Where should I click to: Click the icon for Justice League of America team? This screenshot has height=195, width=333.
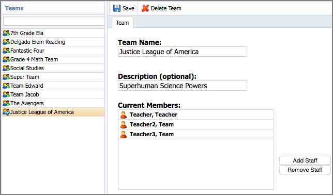click(x=6, y=112)
